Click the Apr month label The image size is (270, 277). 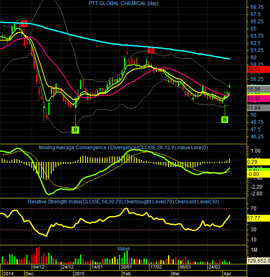[x=227, y=274]
